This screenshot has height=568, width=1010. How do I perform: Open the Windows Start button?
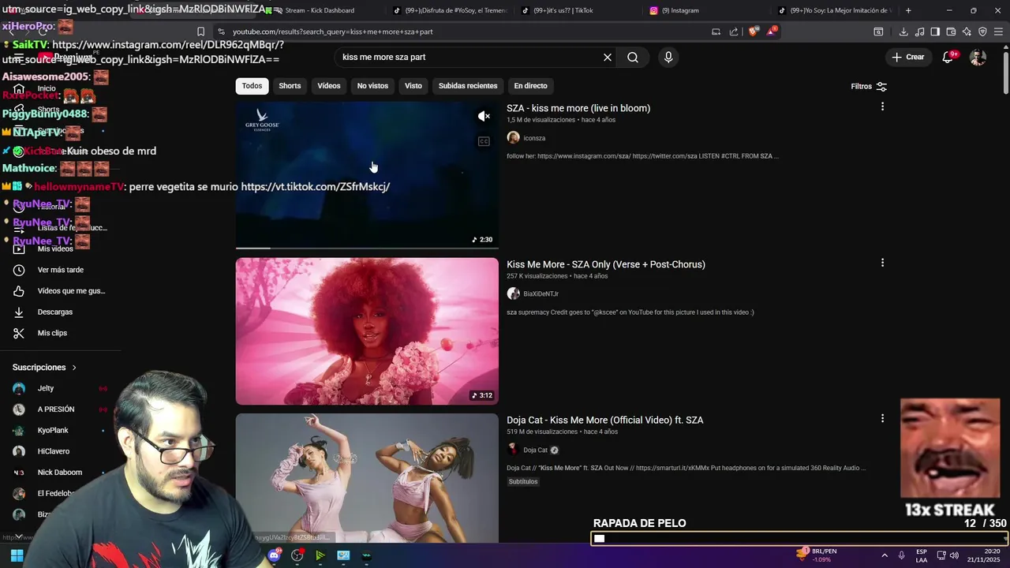(17, 555)
